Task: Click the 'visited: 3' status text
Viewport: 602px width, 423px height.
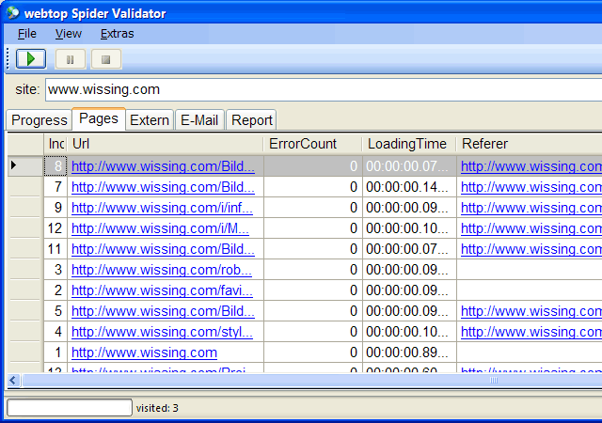Action: [157, 408]
